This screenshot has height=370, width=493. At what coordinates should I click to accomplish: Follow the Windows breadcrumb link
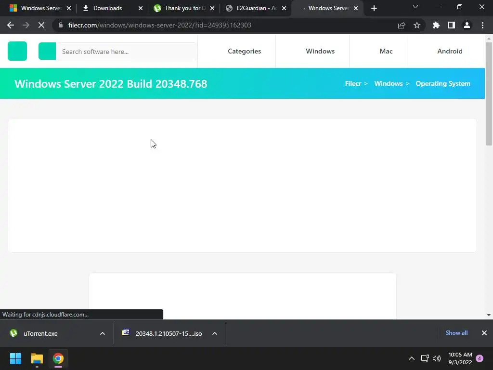tap(389, 83)
